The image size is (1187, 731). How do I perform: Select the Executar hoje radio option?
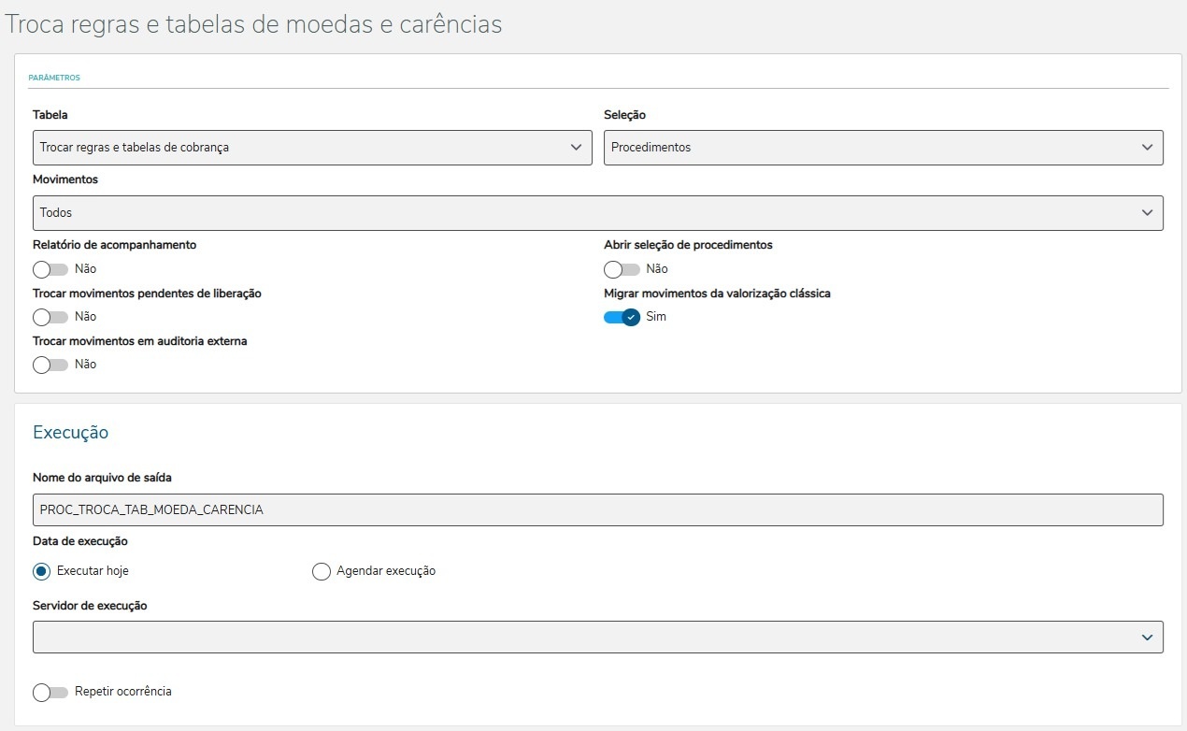(x=42, y=571)
